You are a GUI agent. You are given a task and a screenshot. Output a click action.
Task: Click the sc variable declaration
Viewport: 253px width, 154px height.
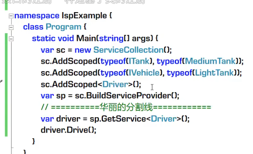point(61,51)
